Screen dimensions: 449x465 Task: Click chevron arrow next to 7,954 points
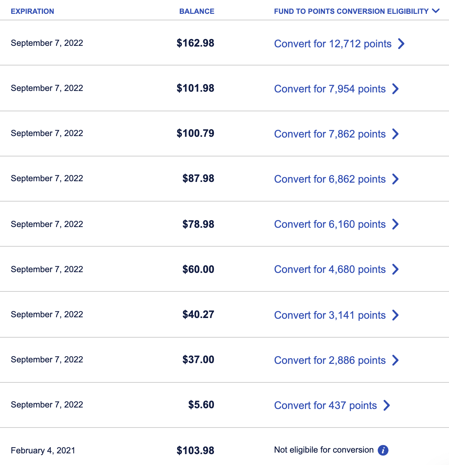coord(395,89)
